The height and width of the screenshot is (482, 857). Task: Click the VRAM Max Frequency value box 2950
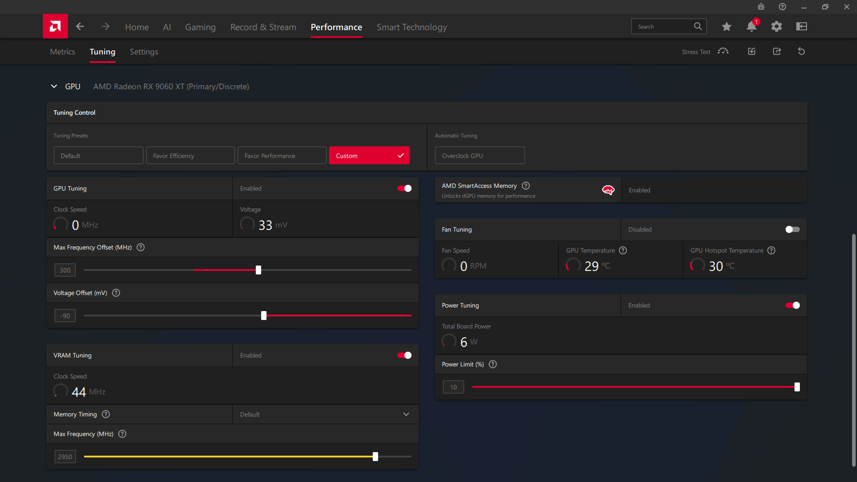[65, 457]
